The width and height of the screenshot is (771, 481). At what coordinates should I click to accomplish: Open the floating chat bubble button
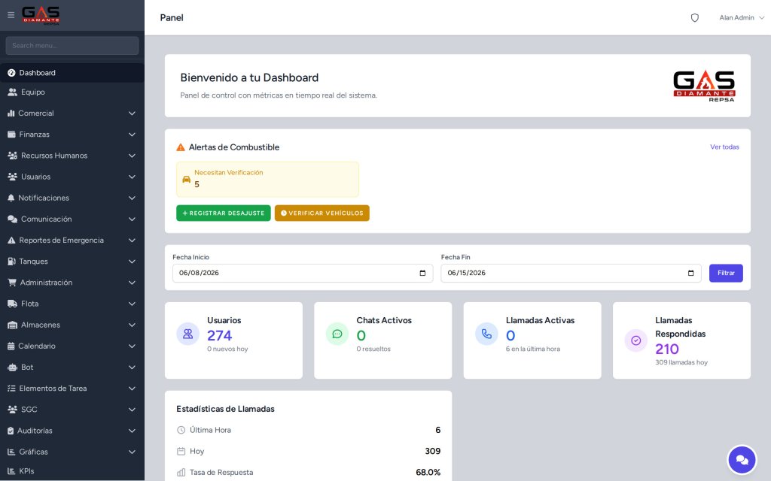pyautogui.click(x=742, y=460)
